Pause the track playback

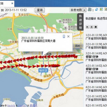(x=91, y=27)
